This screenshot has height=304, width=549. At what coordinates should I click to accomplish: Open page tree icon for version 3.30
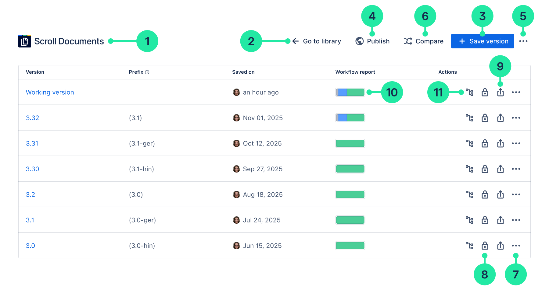469,169
